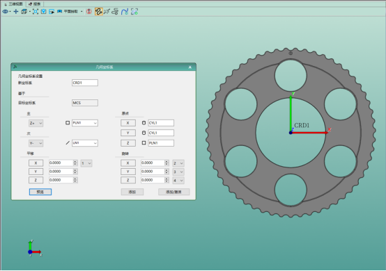The height and width of the screenshot is (271, 386).
Task: Select the blue cross pan tool
Action: (16, 12)
